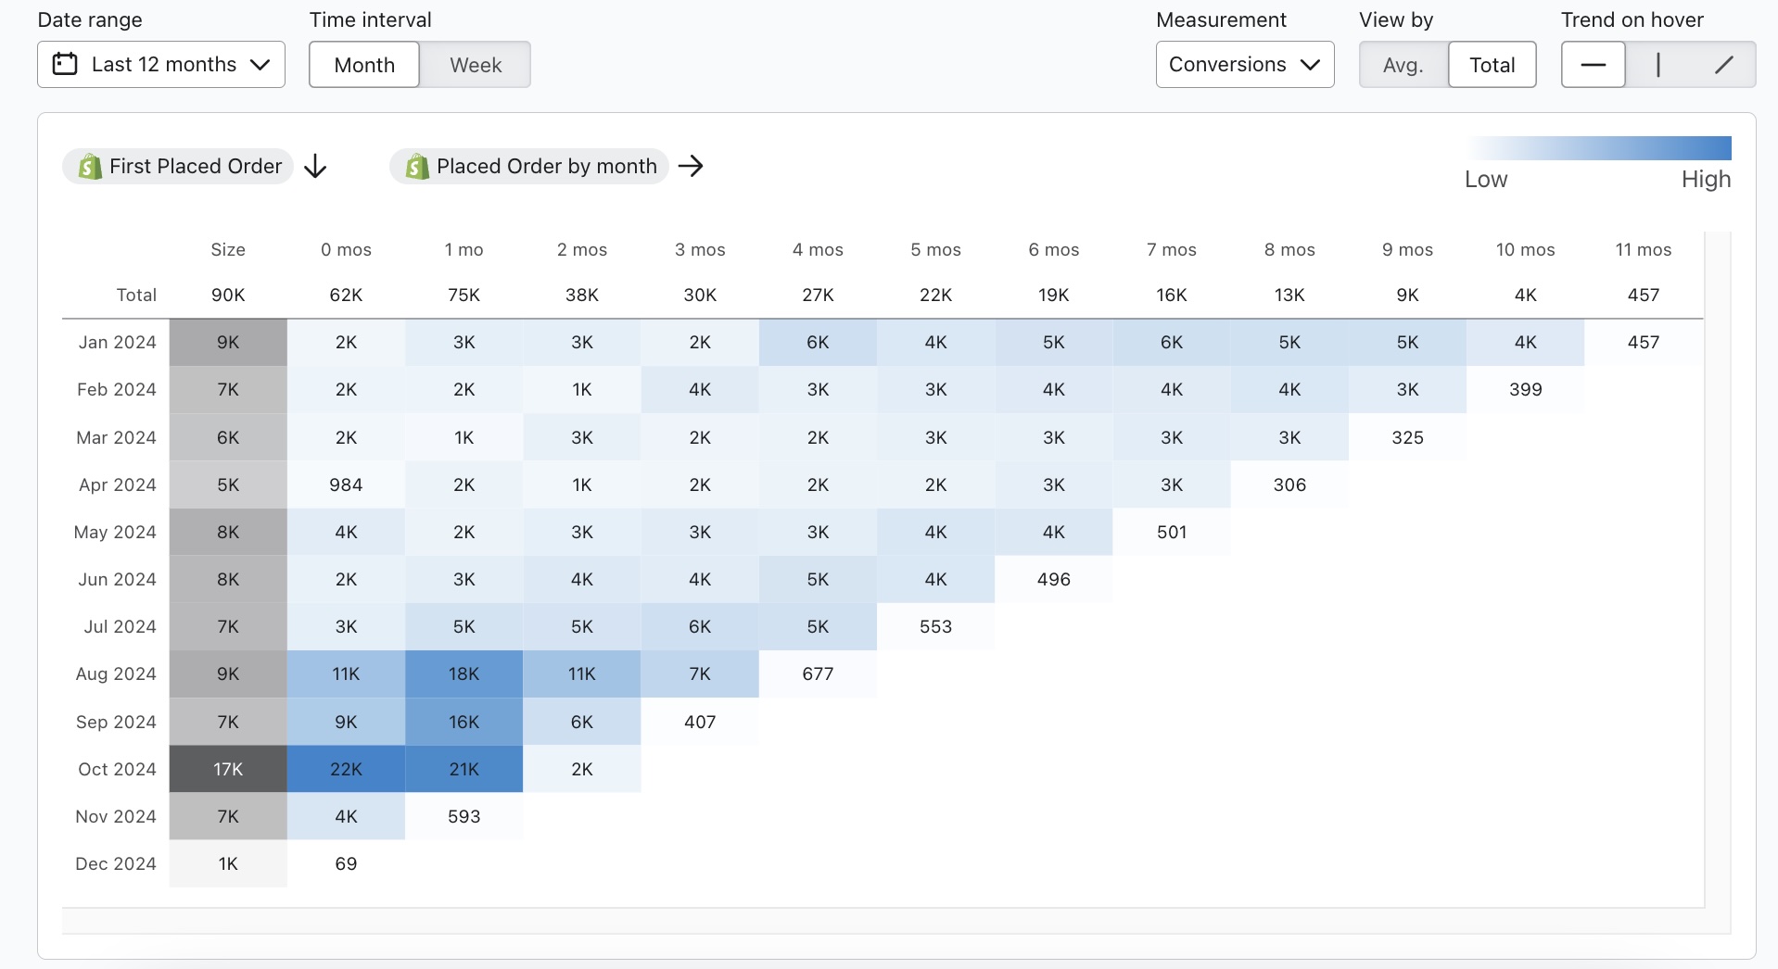1778x969 pixels.
Task: Select the horizontal line trend on hover icon
Action: [x=1593, y=65]
